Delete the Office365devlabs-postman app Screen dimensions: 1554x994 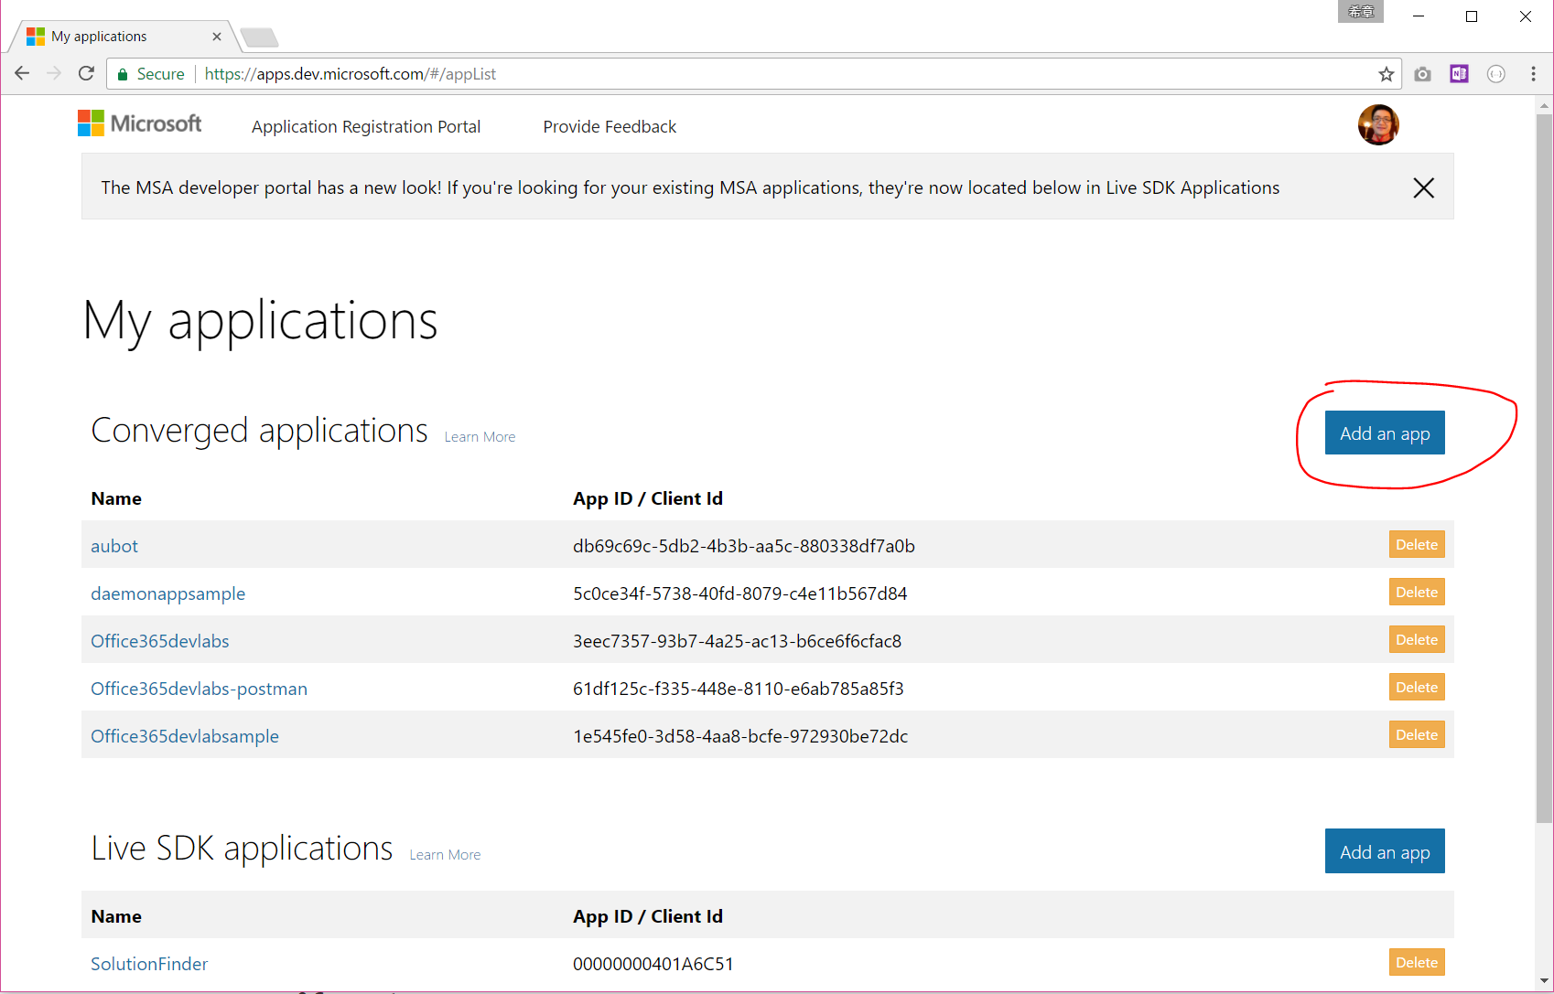tap(1417, 688)
